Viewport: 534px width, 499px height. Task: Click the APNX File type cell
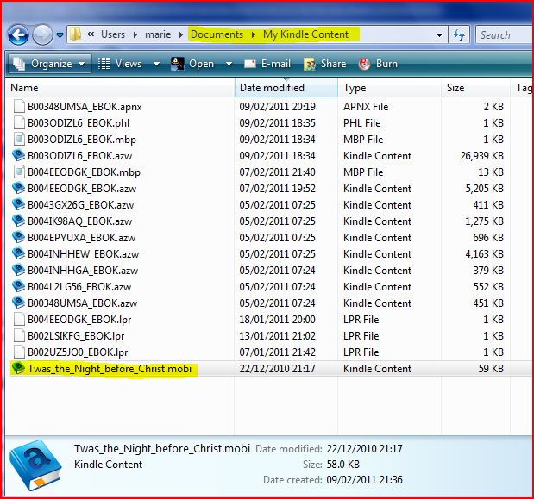click(x=366, y=107)
